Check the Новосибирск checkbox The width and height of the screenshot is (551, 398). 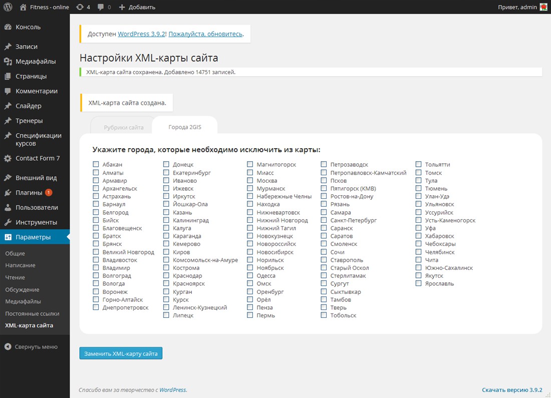pyautogui.click(x=250, y=251)
